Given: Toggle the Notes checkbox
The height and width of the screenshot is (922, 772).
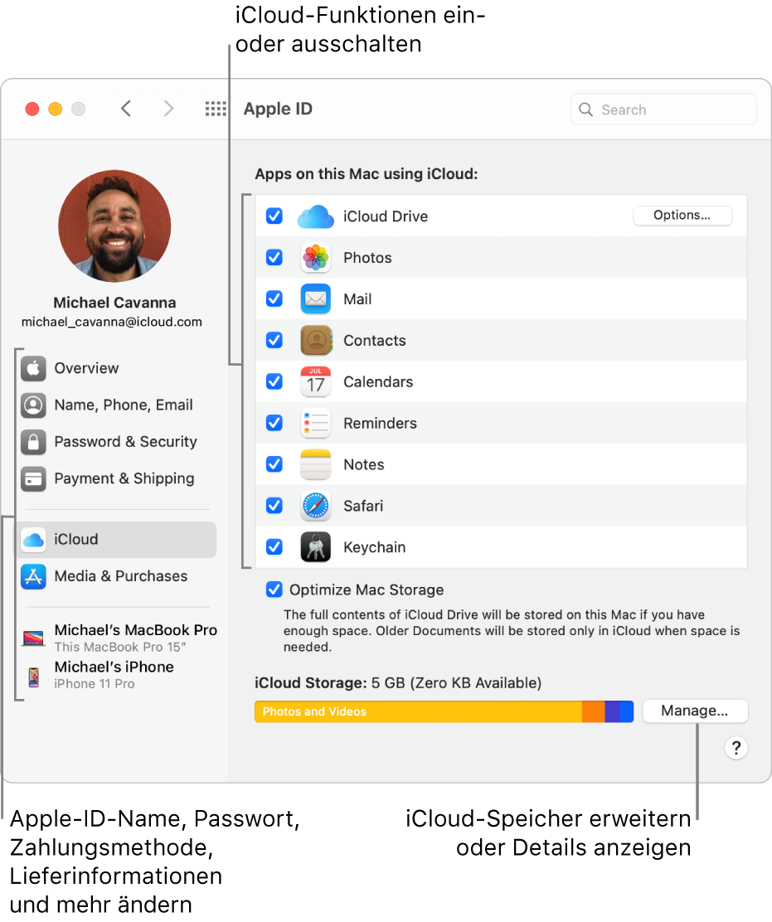Looking at the screenshot, I should click(274, 464).
